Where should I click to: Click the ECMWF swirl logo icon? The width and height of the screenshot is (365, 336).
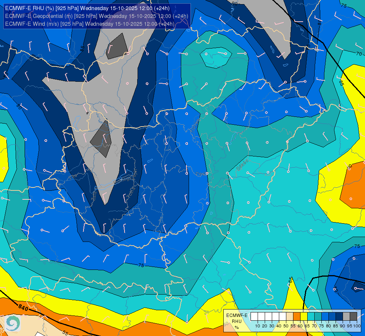point(13,323)
